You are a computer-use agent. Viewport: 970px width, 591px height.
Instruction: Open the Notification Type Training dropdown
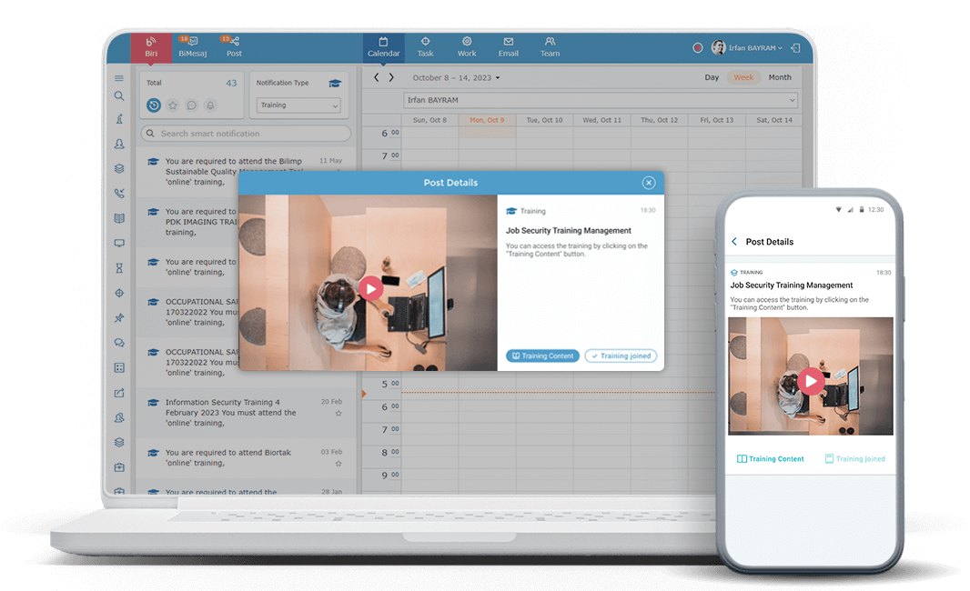pos(298,105)
